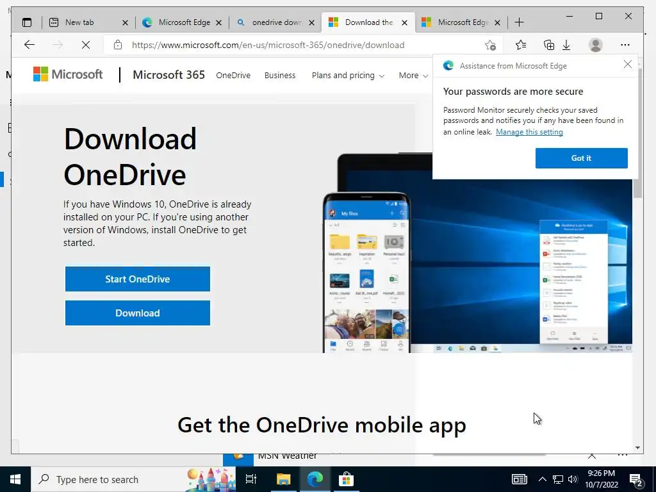Switch to the 'onedrive down' search tab
The image size is (656, 492).
click(275, 22)
